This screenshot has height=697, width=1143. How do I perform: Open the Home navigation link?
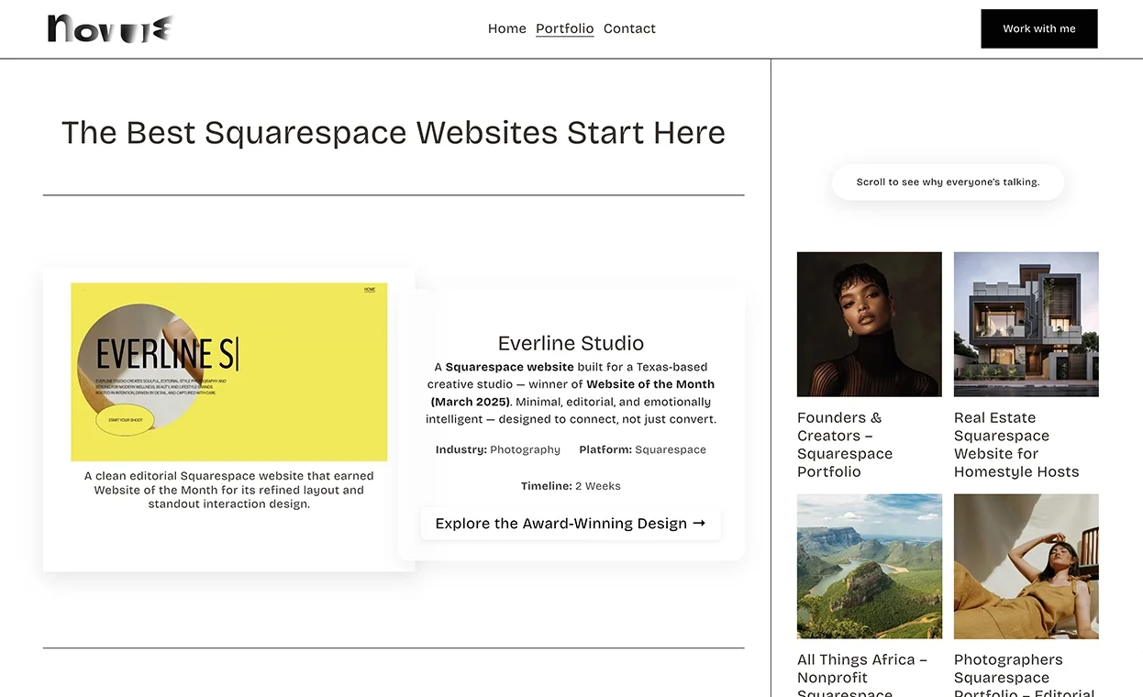click(x=507, y=28)
